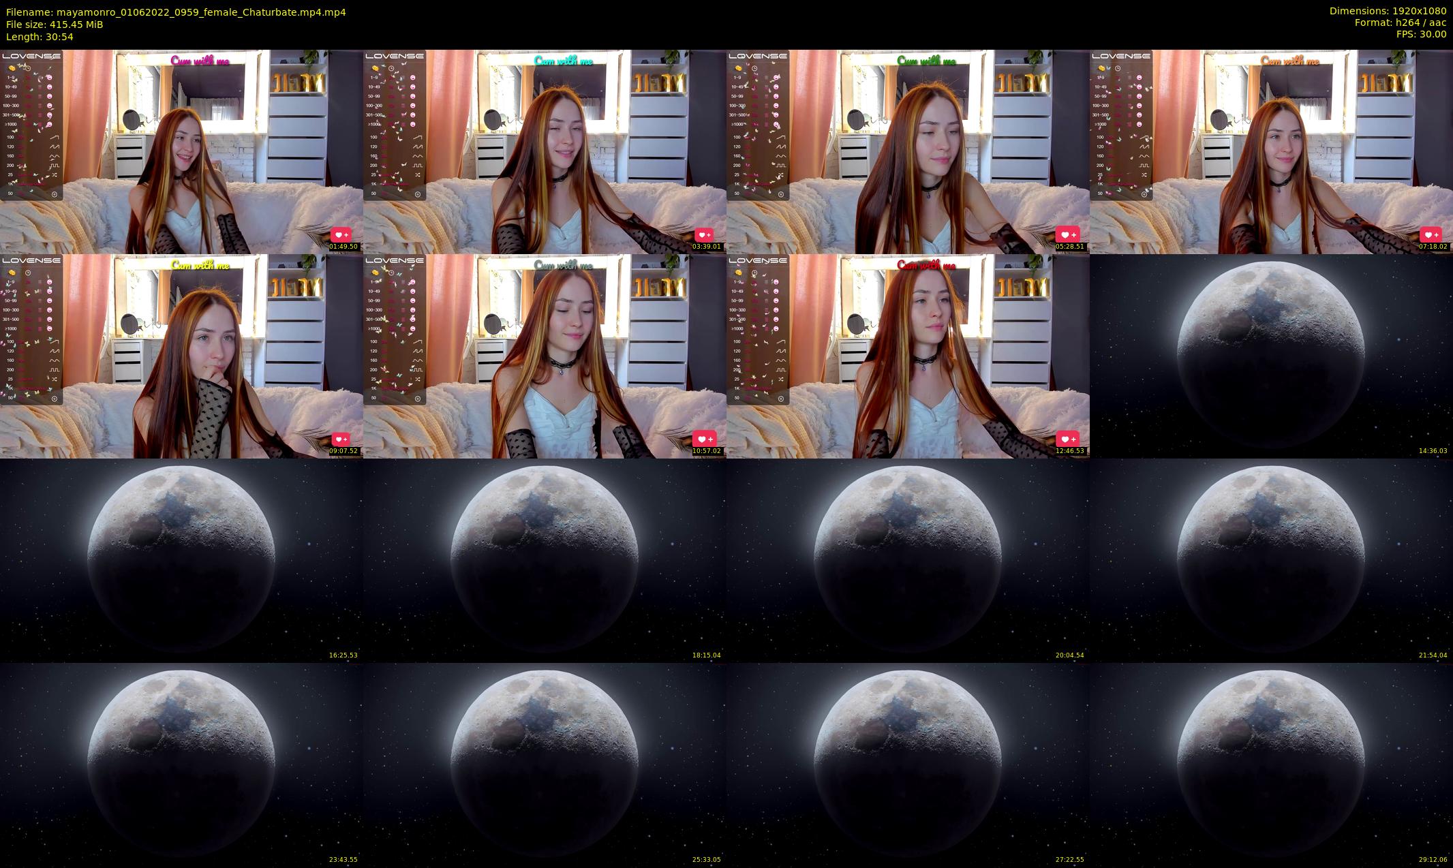The width and height of the screenshot is (1453, 868).
Task: Click the LOVENSE logo in the first frame
Action: tap(31, 56)
